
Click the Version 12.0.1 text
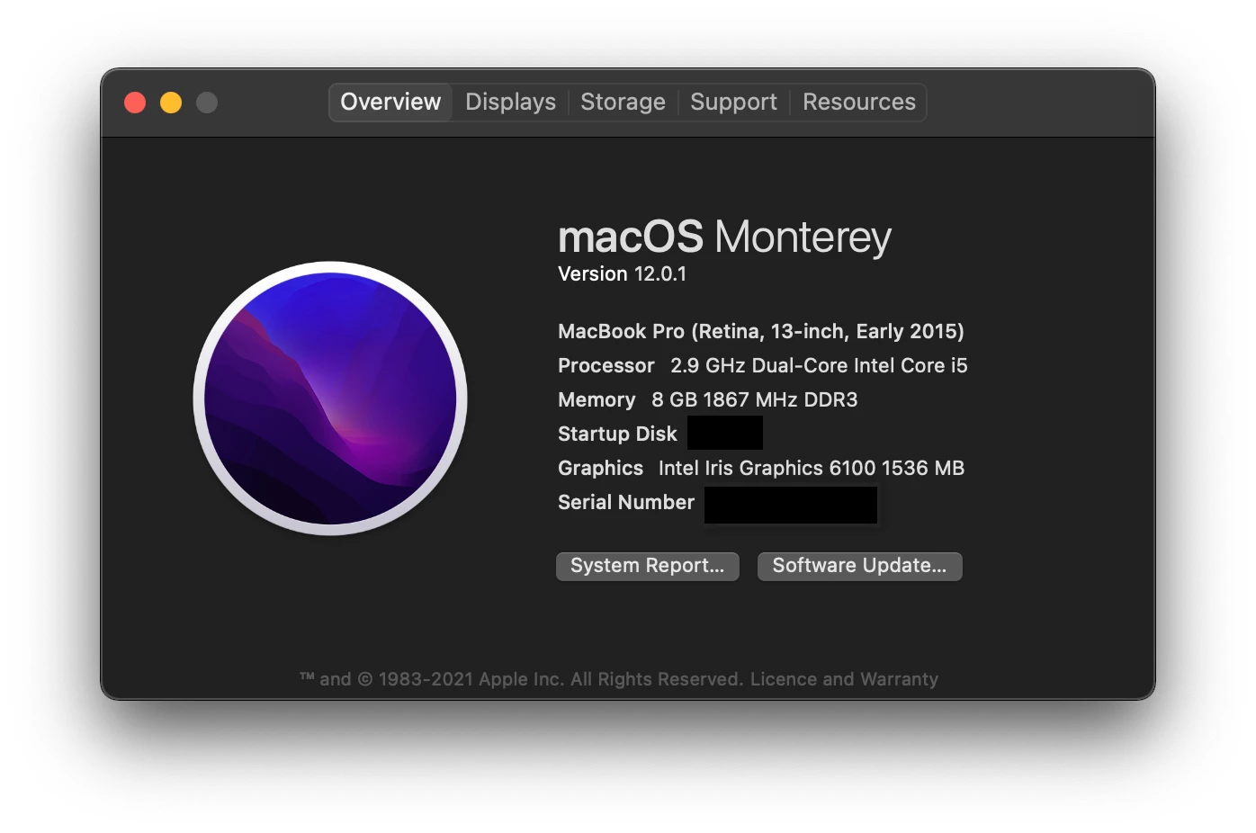click(x=622, y=274)
